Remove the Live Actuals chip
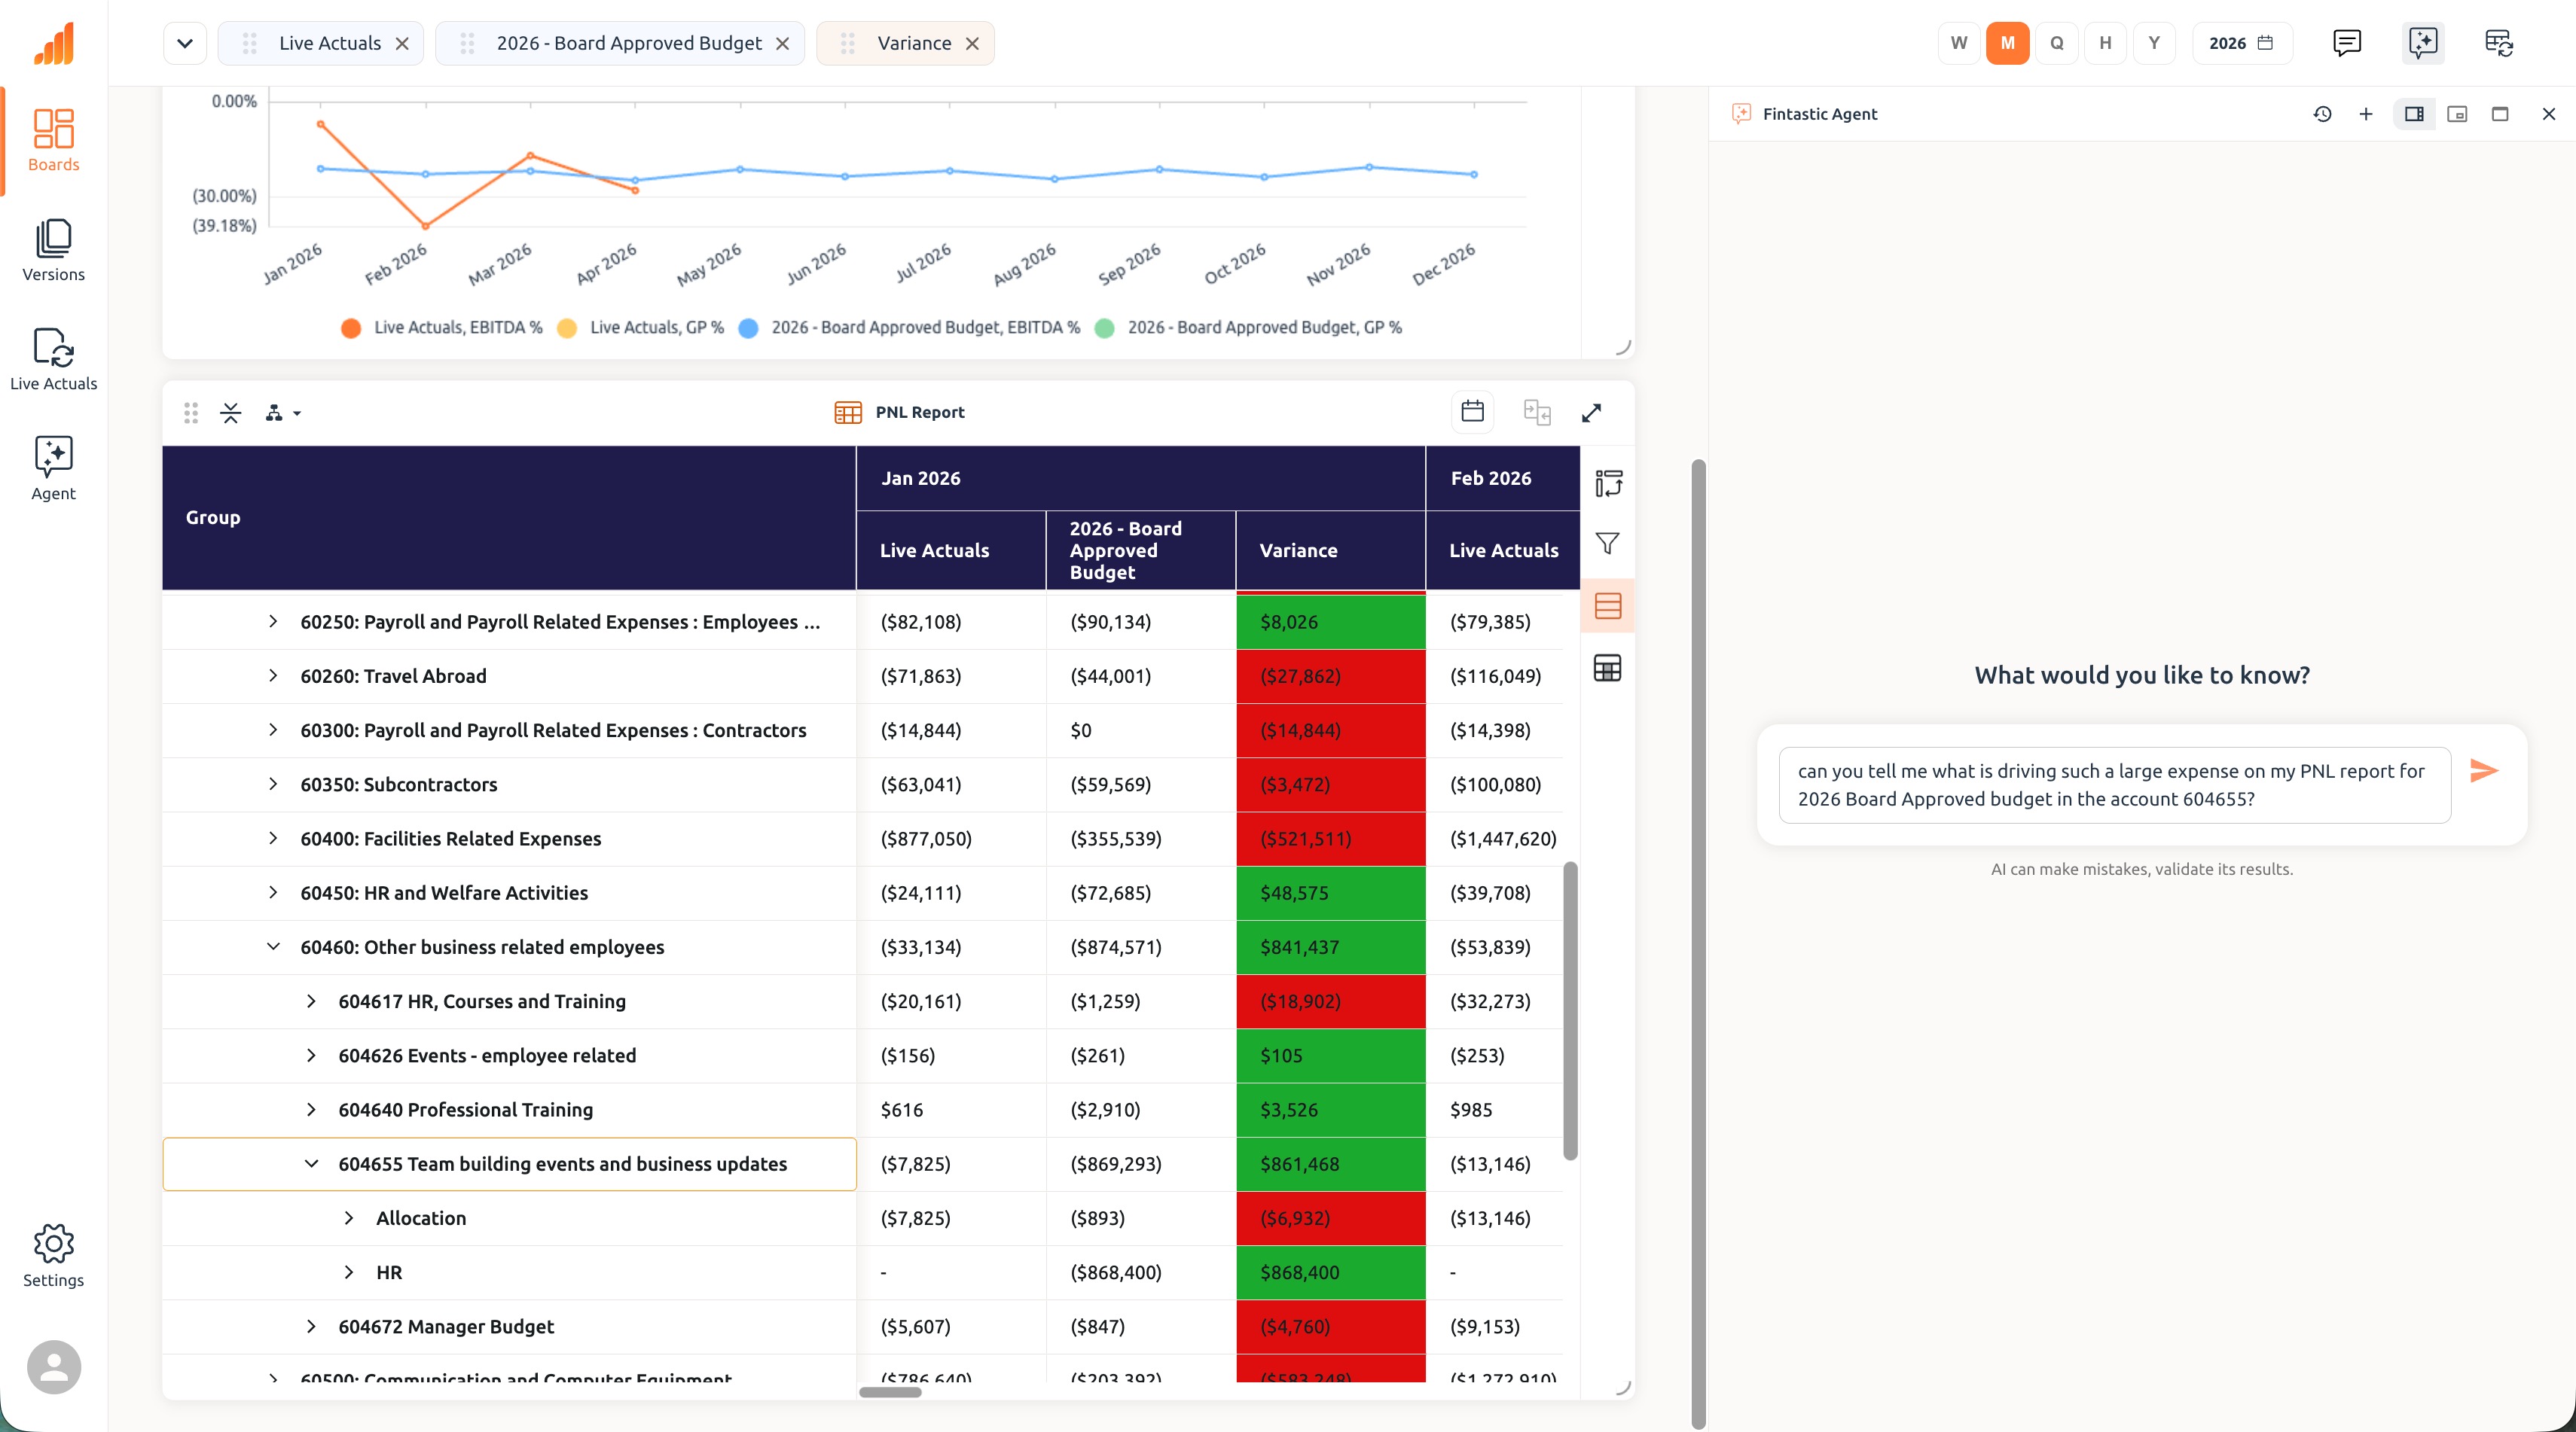 [x=402, y=43]
